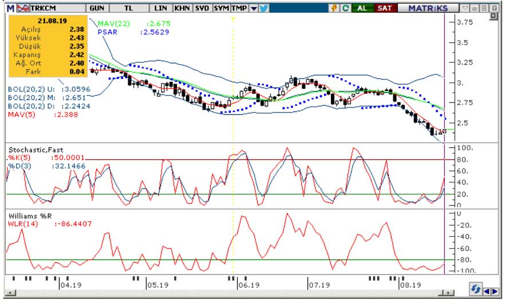Click the horizontal scrollbar thumb
Image resolution: width=505 pixels, height=304 pixels.
click(x=441, y=293)
